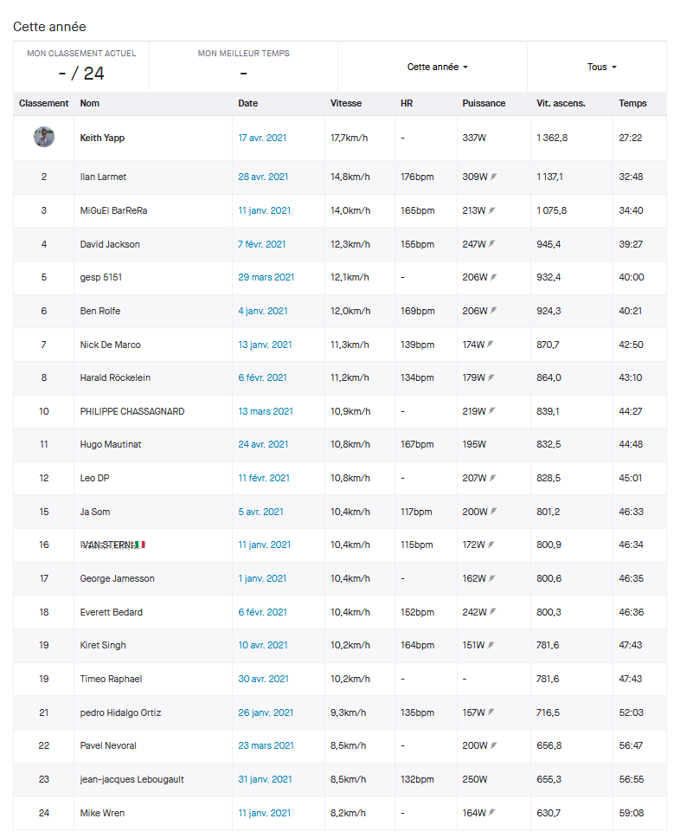Viewport: 680px width, 838px height.
Task: Click the power icon next to 213W
Action: (x=494, y=210)
